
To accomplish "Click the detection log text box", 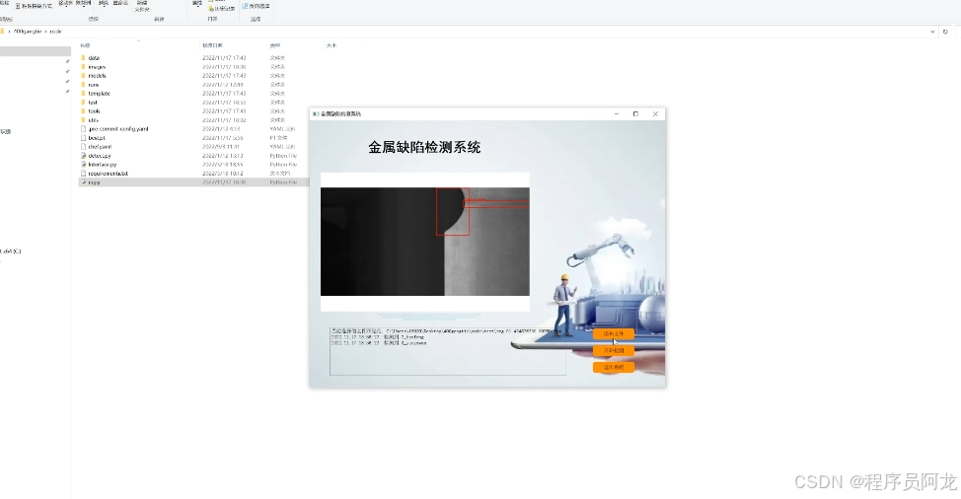I will point(447,351).
